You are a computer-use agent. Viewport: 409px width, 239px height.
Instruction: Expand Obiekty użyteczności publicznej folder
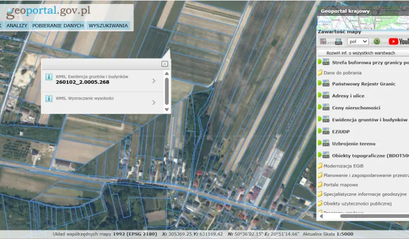(x=357, y=204)
